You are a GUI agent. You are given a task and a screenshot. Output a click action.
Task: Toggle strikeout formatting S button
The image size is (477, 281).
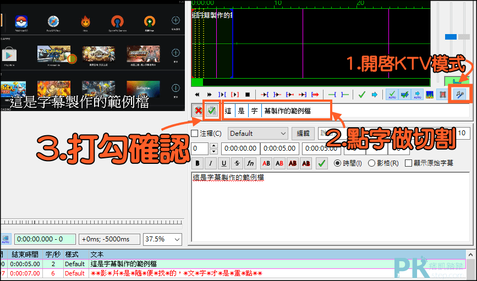pyautogui.click(x=237, y=163)
